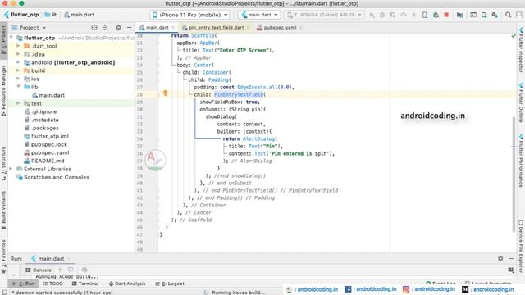Open Project Structure folder icon in toolbar
Image resolution: width=525 pixels, height=295 pixels.
(x=459, y=15)
